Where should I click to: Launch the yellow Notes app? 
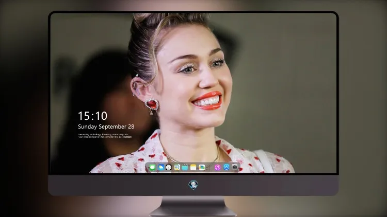click(193, 168)
